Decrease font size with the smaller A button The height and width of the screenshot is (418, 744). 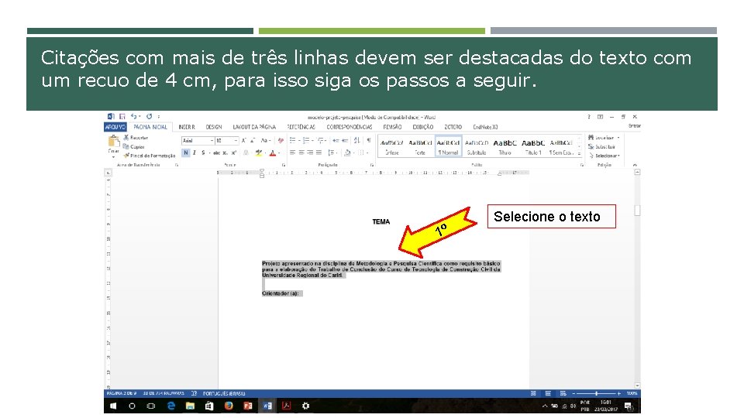(253, 140)
